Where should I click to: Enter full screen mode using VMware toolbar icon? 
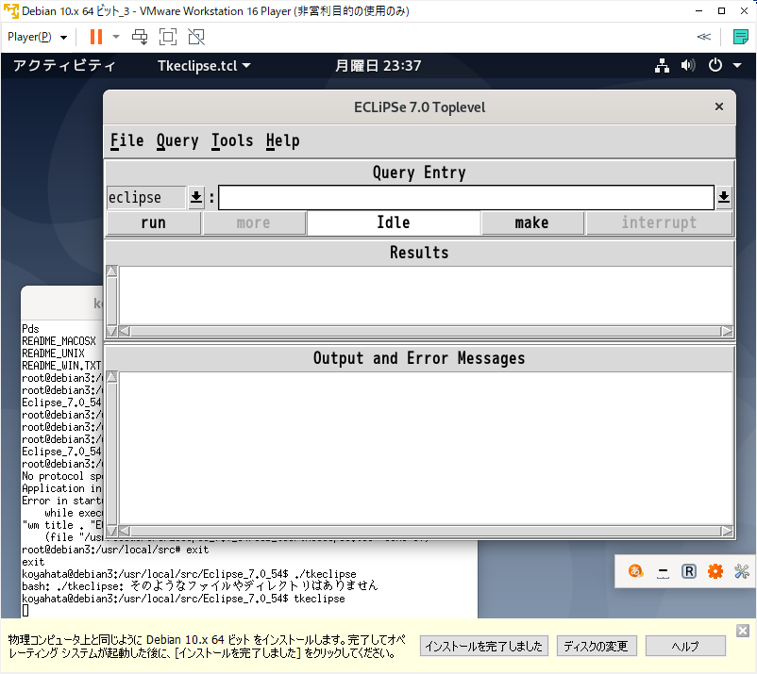168,37
